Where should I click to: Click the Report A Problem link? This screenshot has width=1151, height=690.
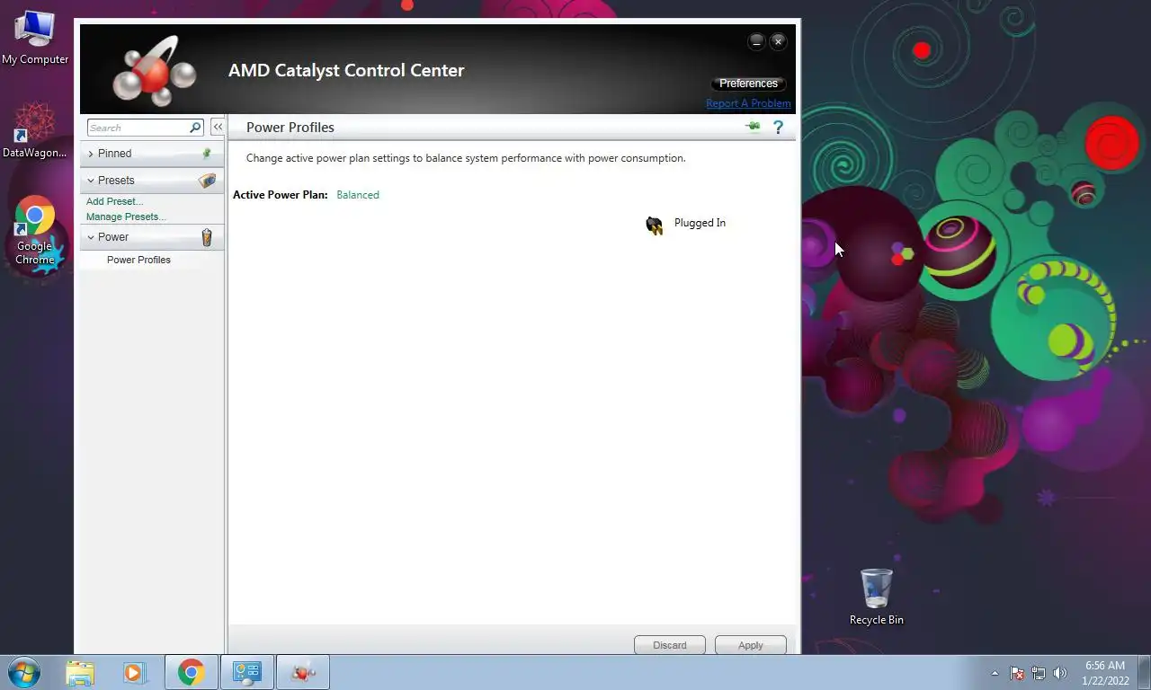click(748, 103)
